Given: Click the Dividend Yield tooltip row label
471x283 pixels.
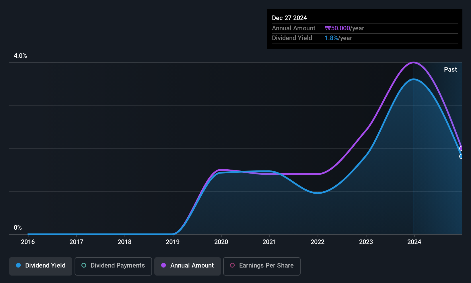Looking at the screenshot, I should [x=292, y=38].
